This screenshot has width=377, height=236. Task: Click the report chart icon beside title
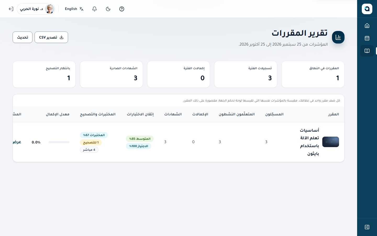pos(338,37)
